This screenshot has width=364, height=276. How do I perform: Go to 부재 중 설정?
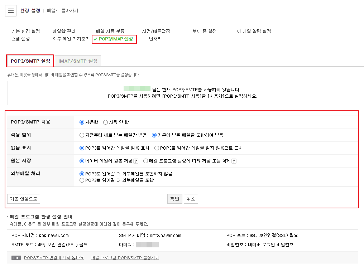click(204, 31)
